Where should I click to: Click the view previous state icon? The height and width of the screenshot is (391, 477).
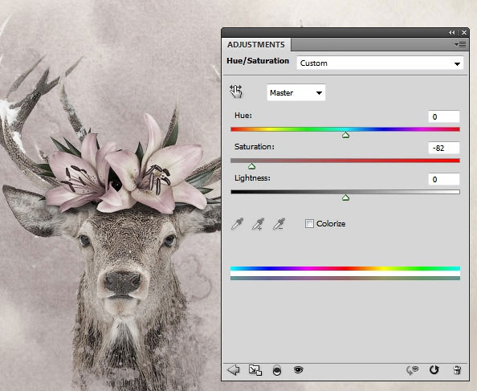(x=413, y=369)
